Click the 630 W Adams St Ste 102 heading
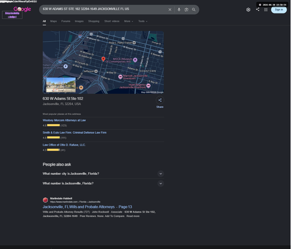Viewport: 294px width, 249px height. [63, 99]
